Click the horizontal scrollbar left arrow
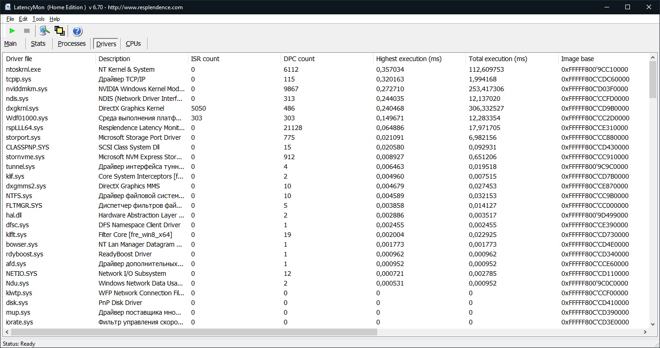 (x=7, y=332)
